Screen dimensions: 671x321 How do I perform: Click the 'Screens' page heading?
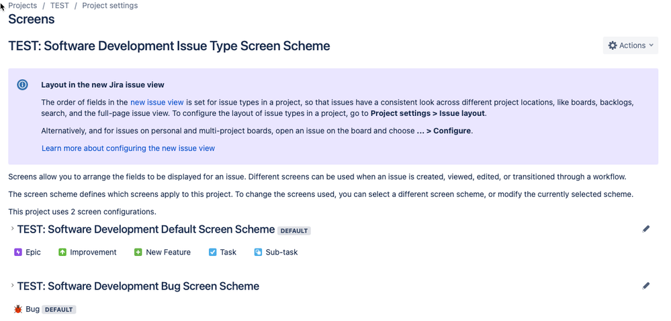click(32, 19)
